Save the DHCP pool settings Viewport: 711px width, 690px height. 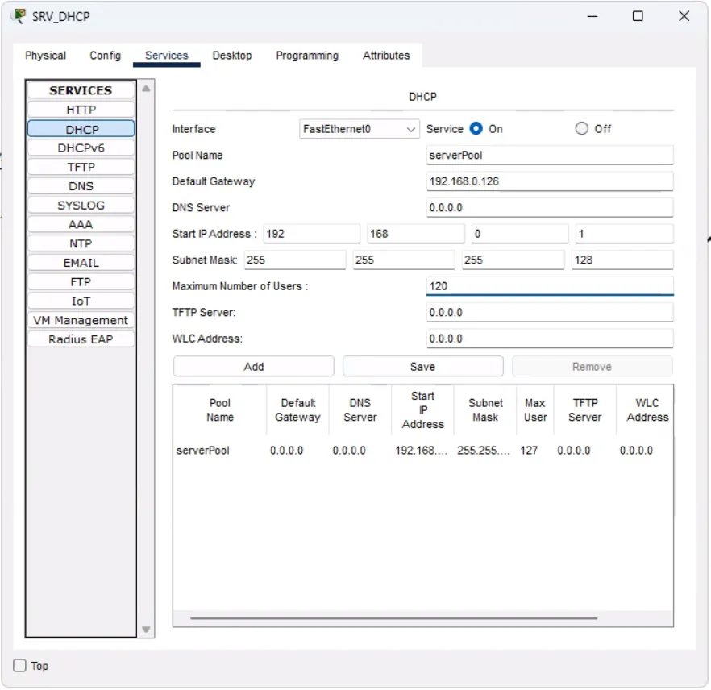pyautogui.click(x=422, y=367)
